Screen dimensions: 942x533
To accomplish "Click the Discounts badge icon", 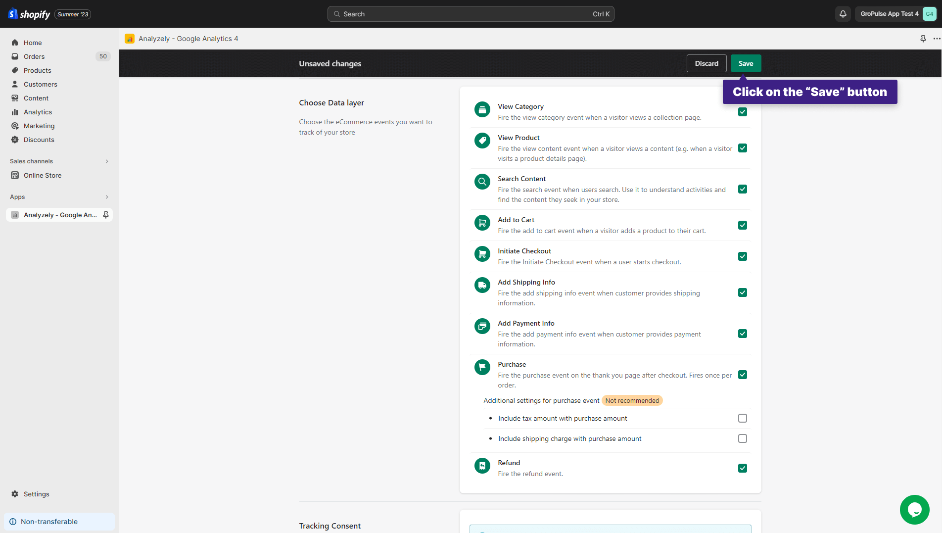I will pos(15,140).
